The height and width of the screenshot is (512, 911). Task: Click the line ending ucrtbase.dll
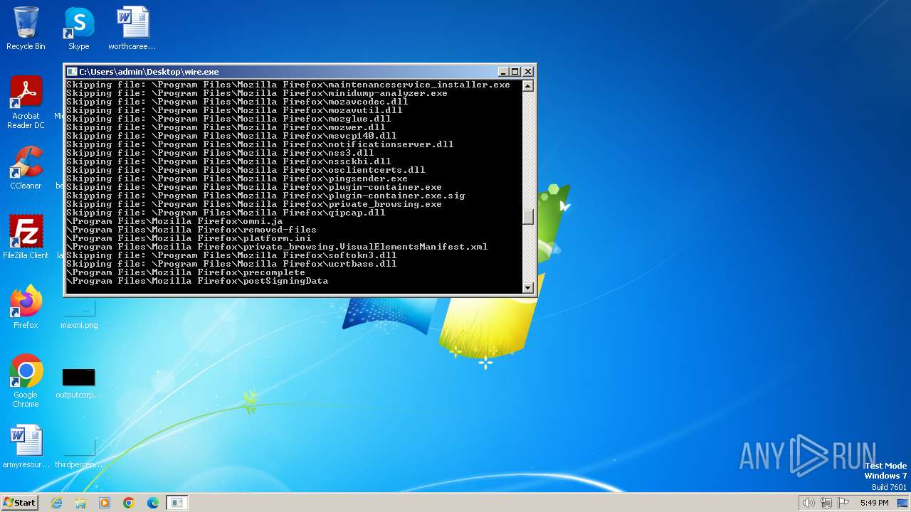231,264
